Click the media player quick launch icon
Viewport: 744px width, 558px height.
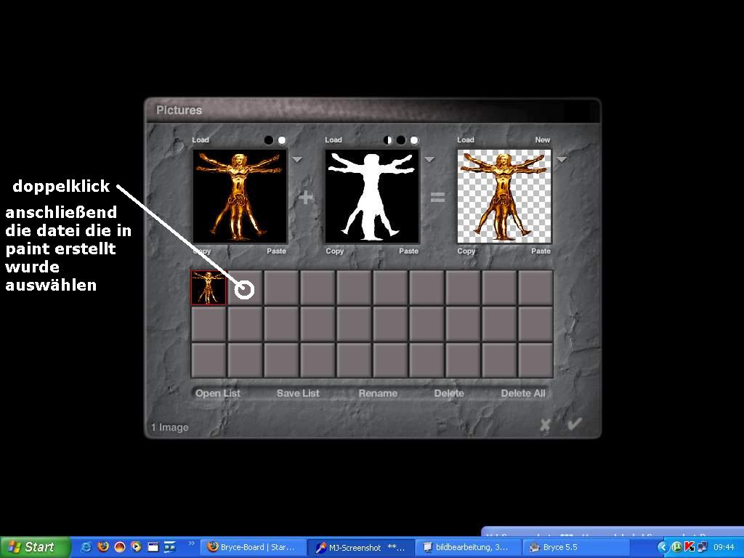coord(136,547)
